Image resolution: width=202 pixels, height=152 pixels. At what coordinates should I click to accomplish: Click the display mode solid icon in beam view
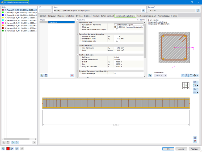pos(195,89)
